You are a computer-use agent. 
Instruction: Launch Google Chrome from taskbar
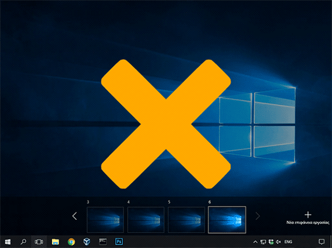click(x=72, y=242)
